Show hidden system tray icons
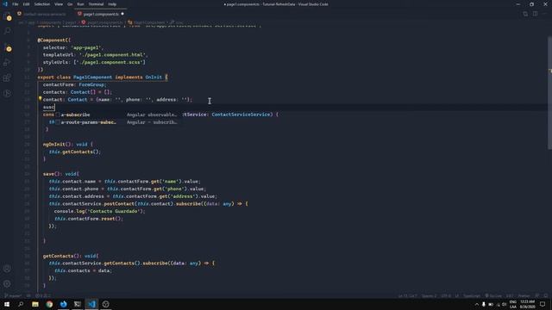552x310 pixels. (x=477, y=304)
